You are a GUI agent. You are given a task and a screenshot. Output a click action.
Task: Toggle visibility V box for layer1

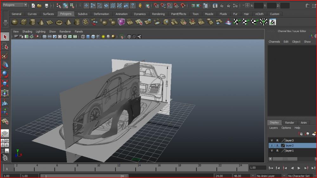[272, 151]
